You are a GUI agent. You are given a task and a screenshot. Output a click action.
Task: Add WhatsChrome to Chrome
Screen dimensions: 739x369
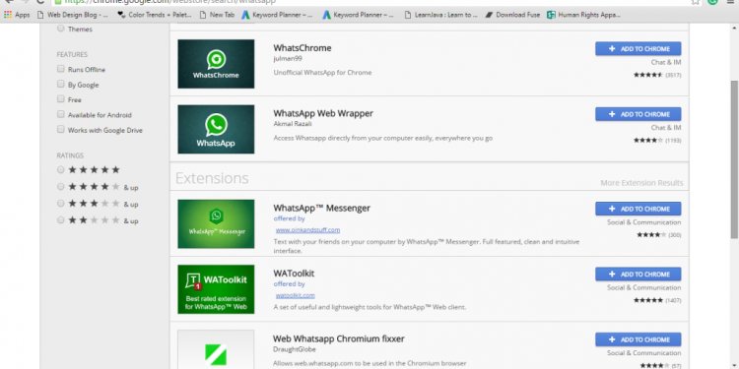click(638, 49)
